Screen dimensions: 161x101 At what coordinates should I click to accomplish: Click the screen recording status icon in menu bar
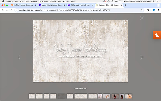104,1
